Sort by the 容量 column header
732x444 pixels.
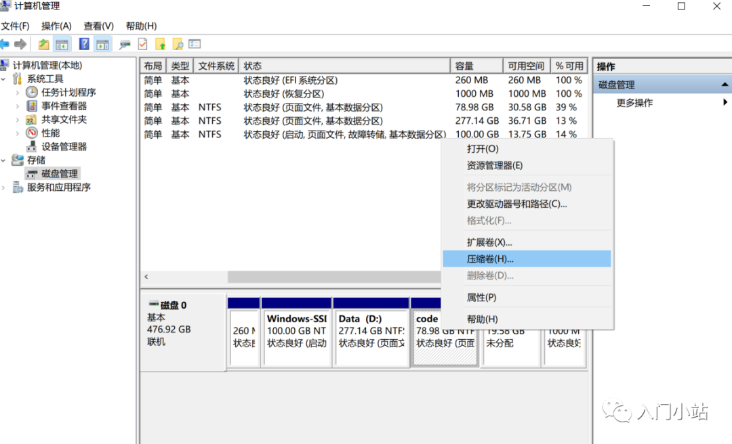476,66
